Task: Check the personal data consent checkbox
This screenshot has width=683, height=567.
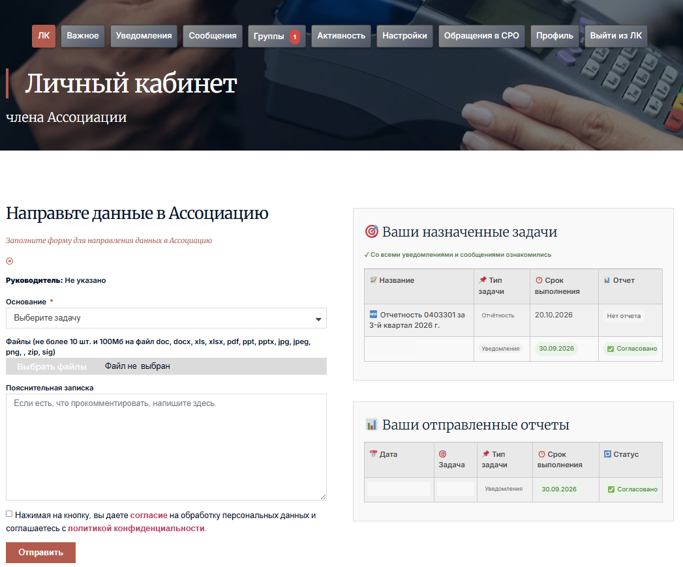Action: click(9, 514)
